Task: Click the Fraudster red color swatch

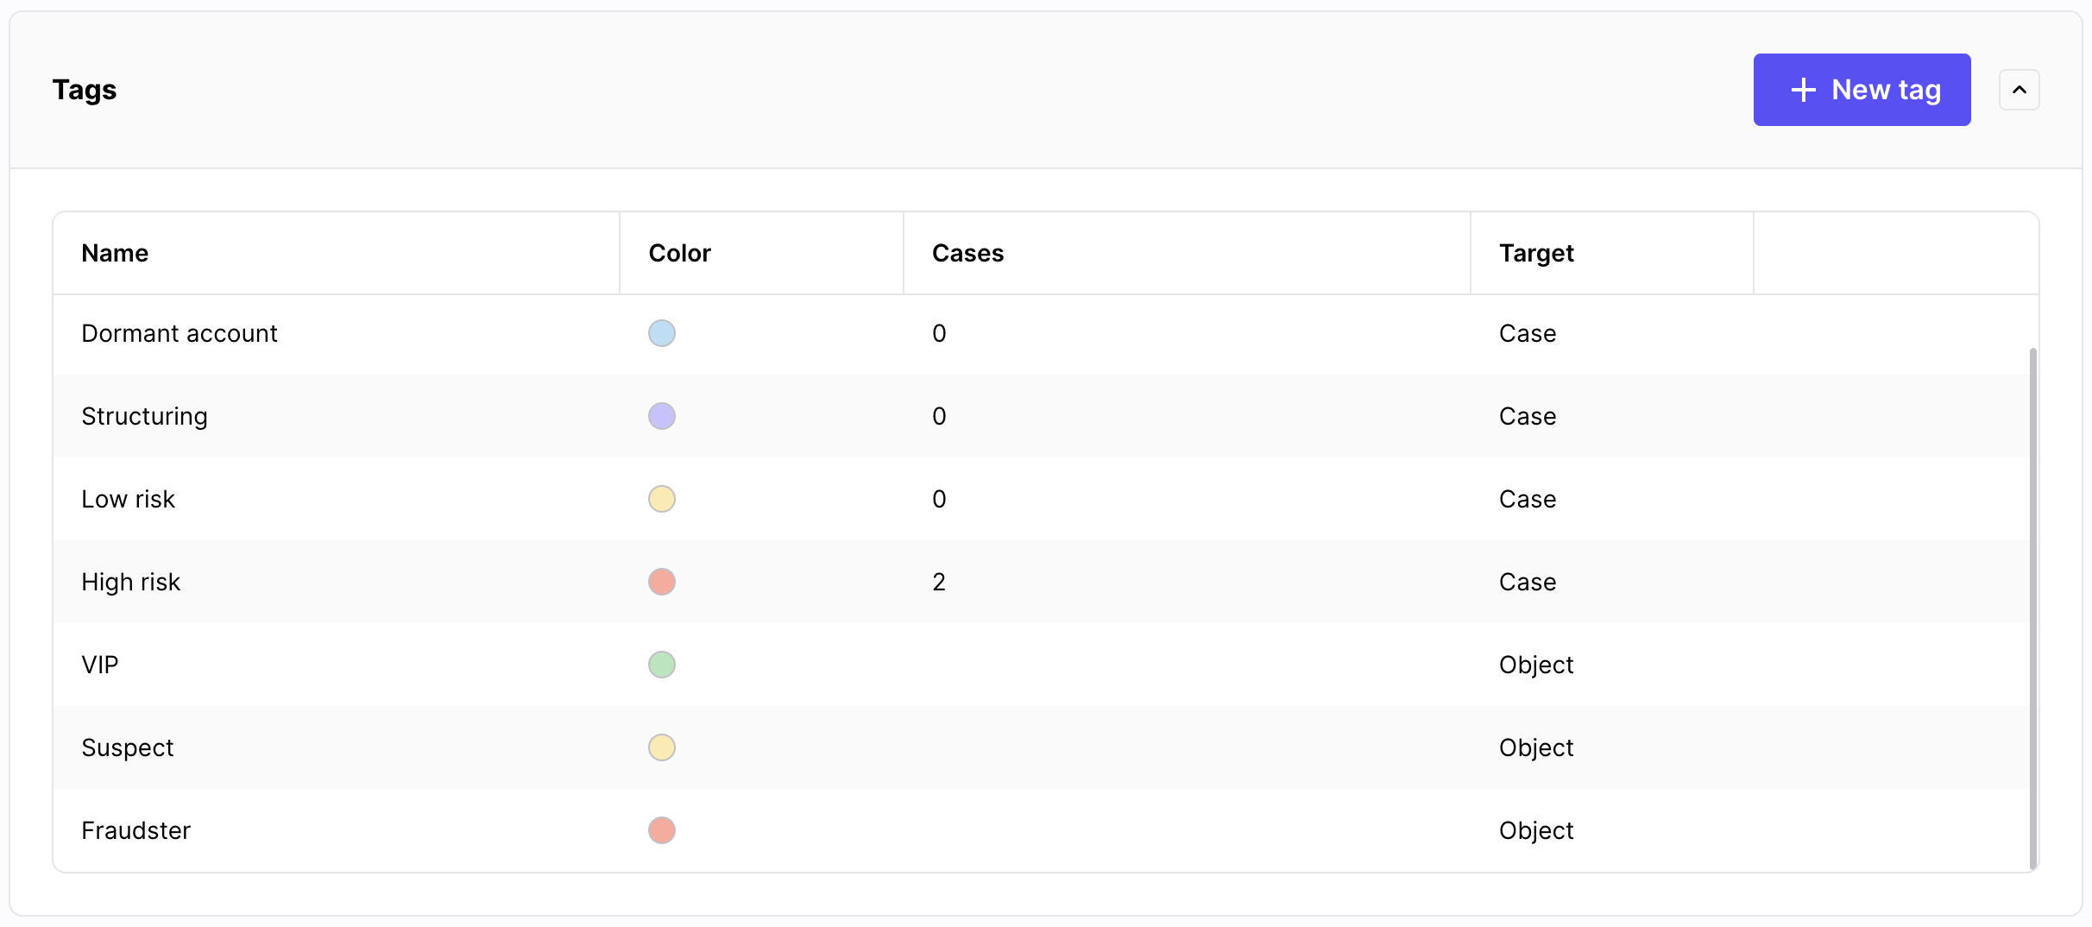Action: point(662,830)
